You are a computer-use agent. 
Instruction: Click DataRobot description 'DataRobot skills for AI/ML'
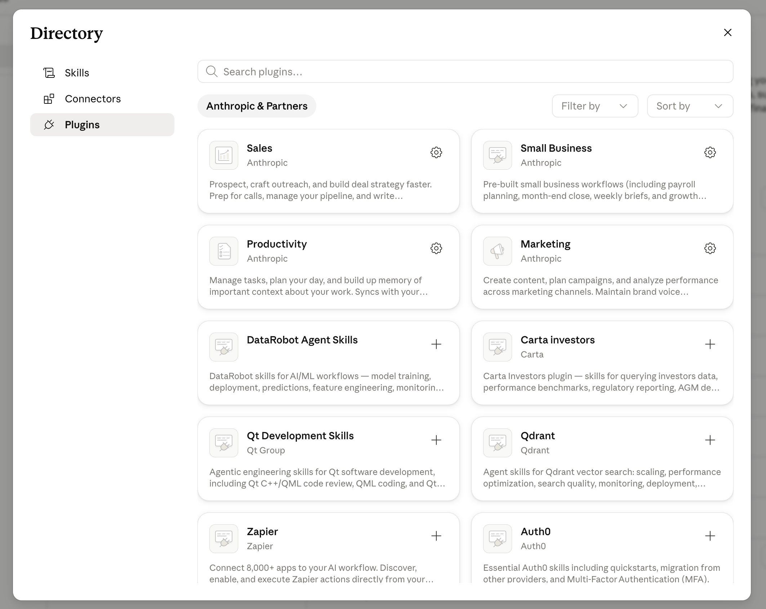click(x=327, y=382)
